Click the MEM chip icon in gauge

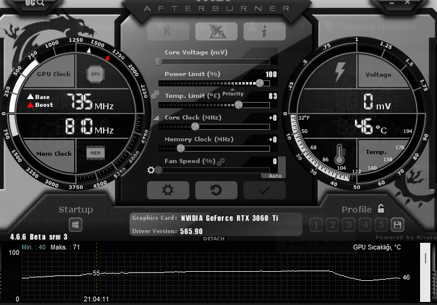pyautogui.click(x=95, y=153)
